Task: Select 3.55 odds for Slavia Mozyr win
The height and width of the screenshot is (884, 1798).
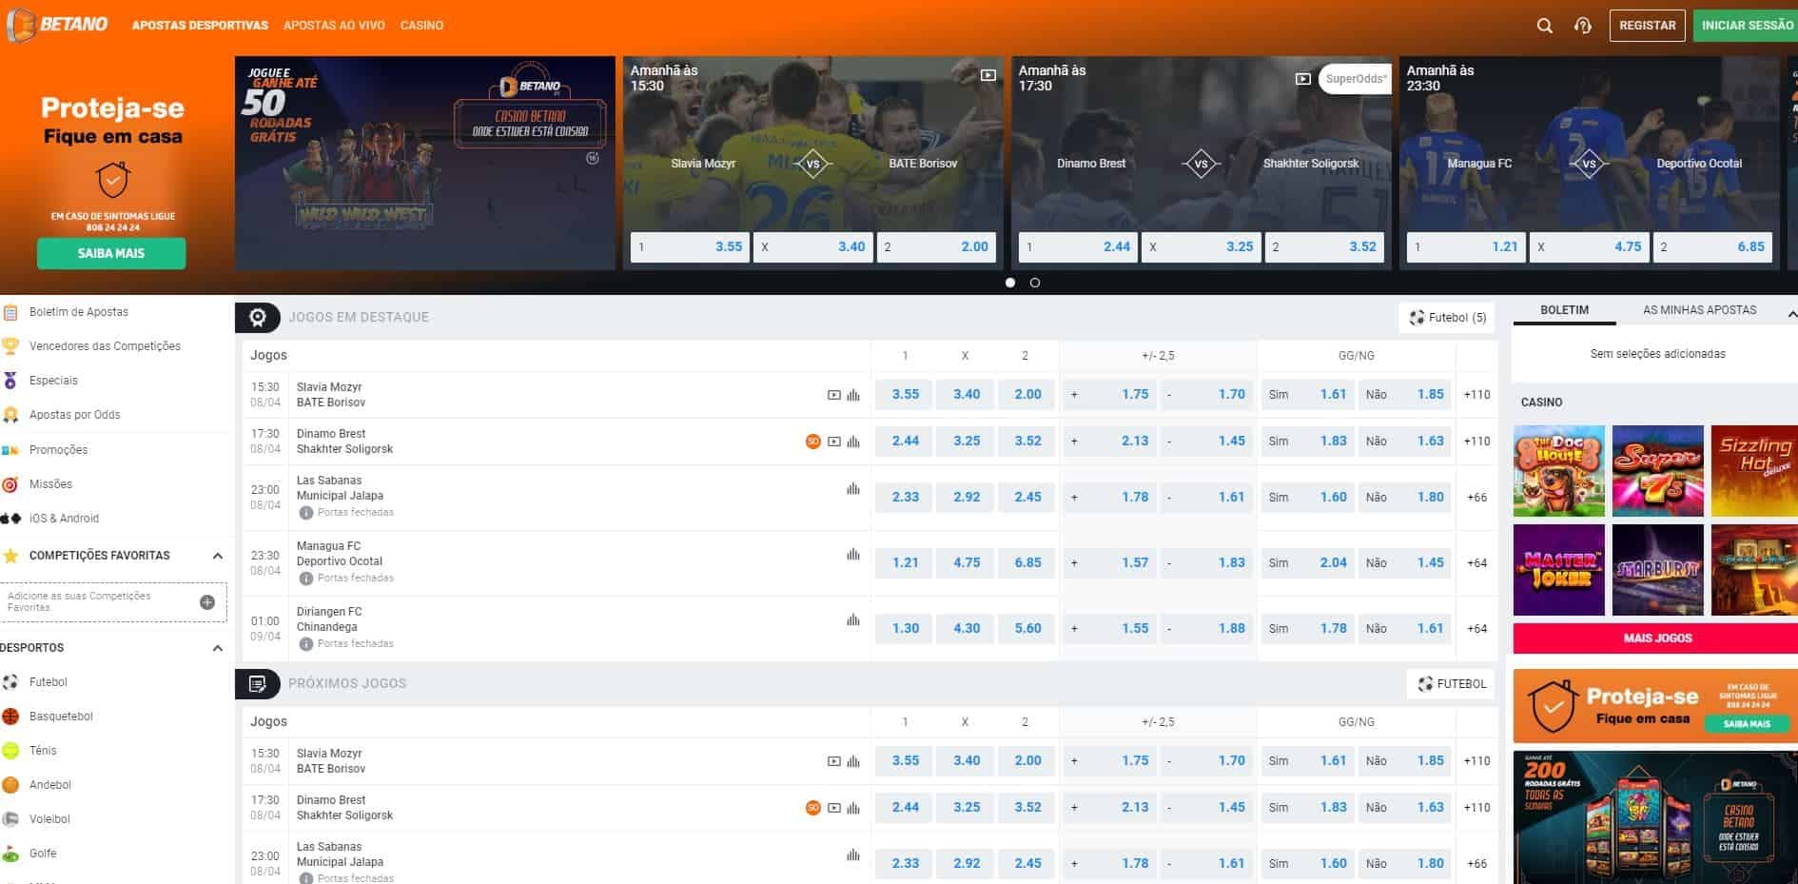Action: tap(905, 395)
